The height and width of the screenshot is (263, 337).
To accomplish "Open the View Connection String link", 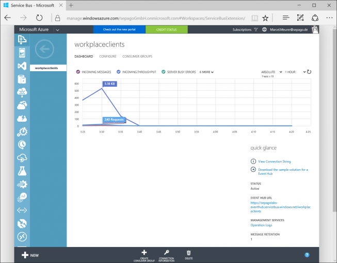I will coord(275,161).
